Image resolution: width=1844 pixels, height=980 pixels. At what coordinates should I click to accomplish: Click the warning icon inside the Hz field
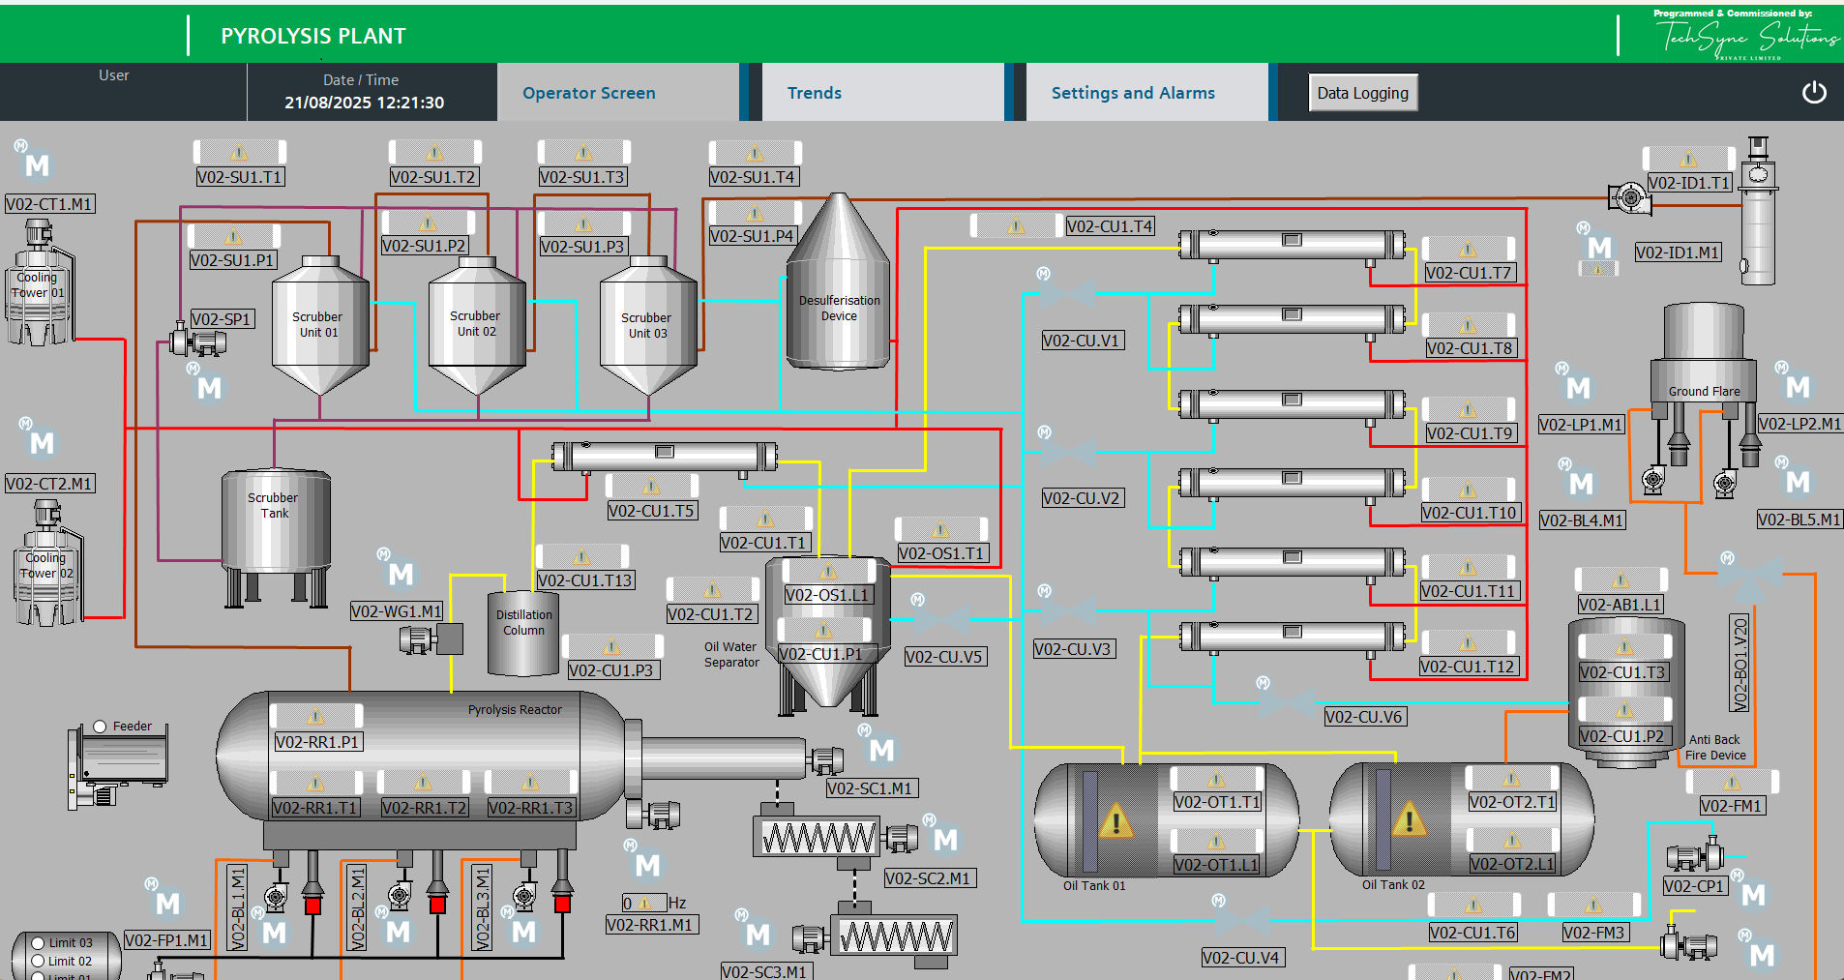[646, 902]
